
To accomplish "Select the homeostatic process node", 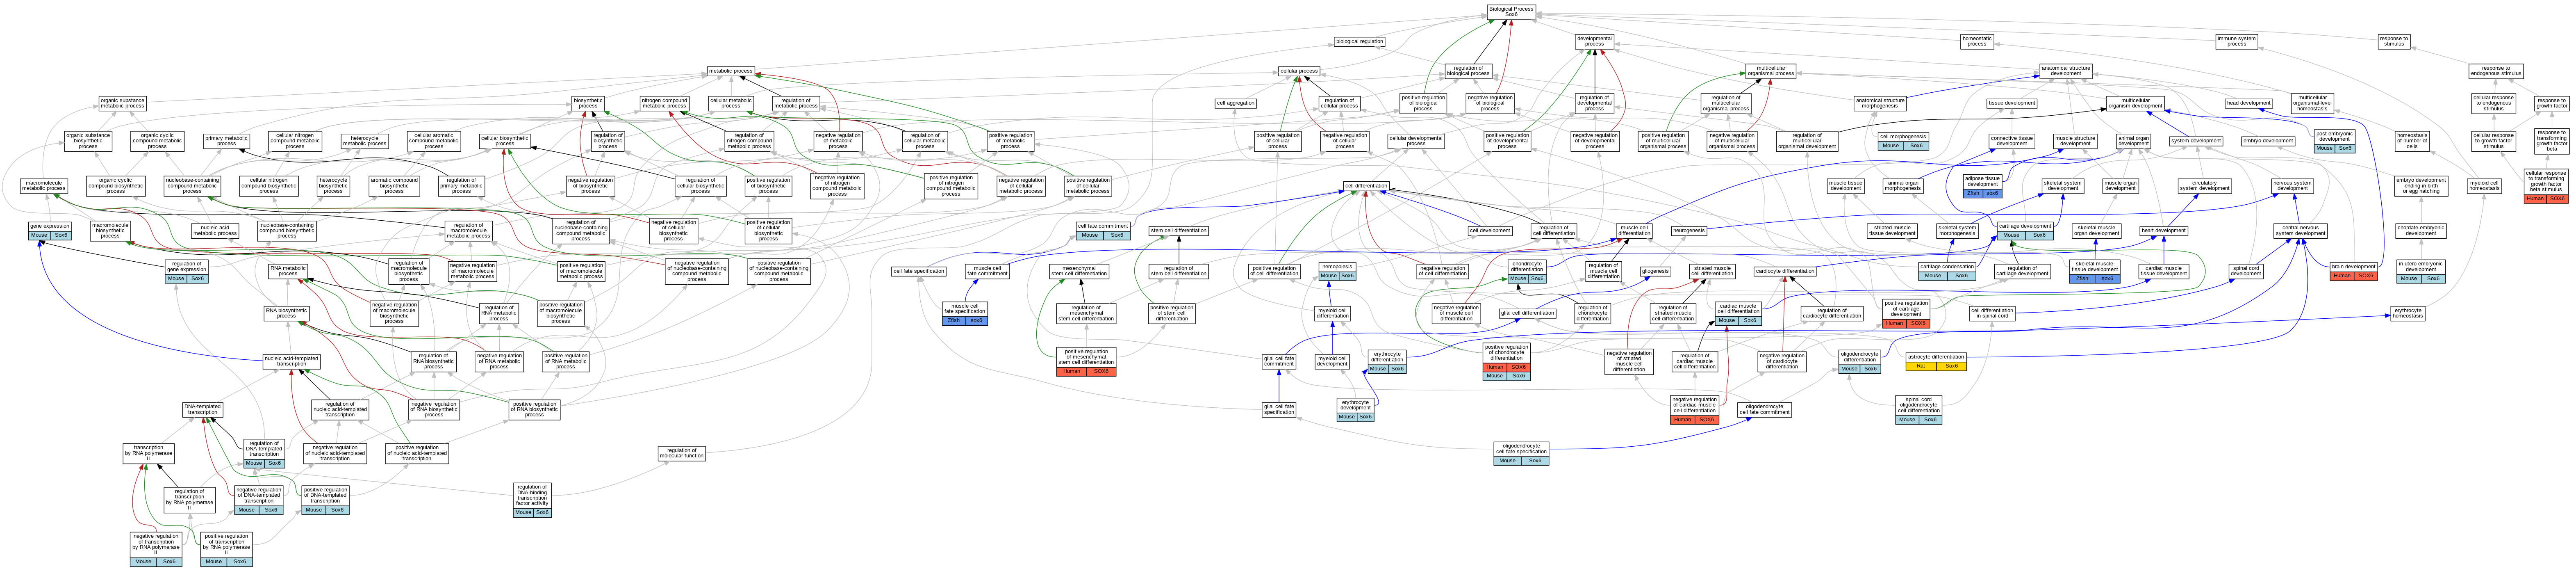I will point(1977,41).
